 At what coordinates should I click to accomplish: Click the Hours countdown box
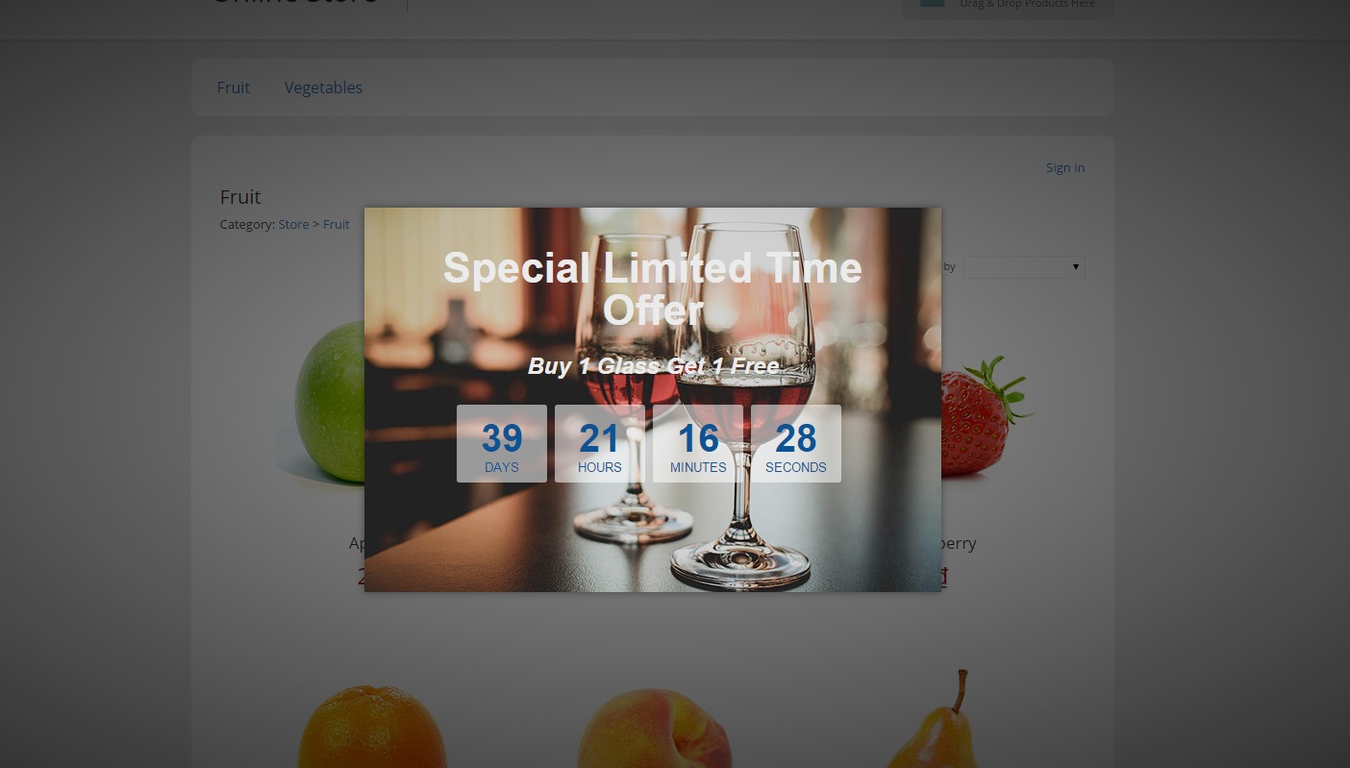600,443
